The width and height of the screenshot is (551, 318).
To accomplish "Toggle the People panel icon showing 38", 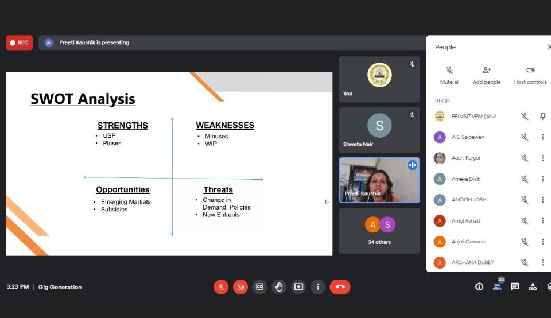I will click(x=497, y=287).
